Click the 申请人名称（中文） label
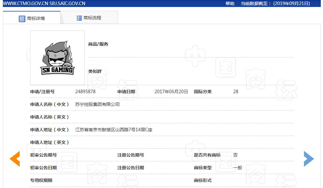The height and width of the screenshot is (188, 323). [49, 104]
